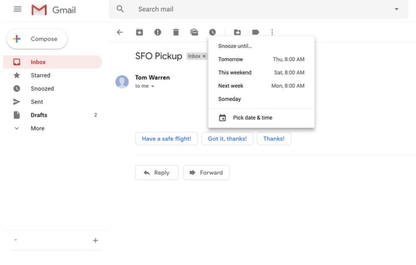Open the Labels tag icon

pos(255,32)
